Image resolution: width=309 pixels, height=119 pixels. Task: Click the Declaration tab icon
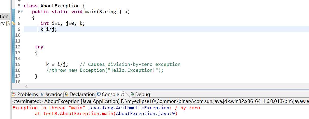tap(66, 95)
